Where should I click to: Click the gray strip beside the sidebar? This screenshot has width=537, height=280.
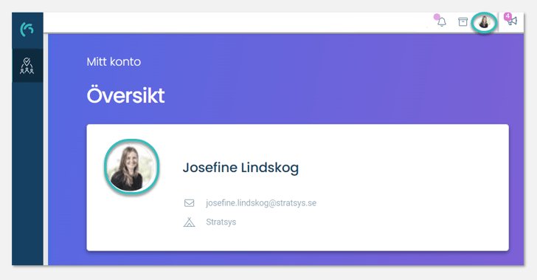tap(46, 149)
